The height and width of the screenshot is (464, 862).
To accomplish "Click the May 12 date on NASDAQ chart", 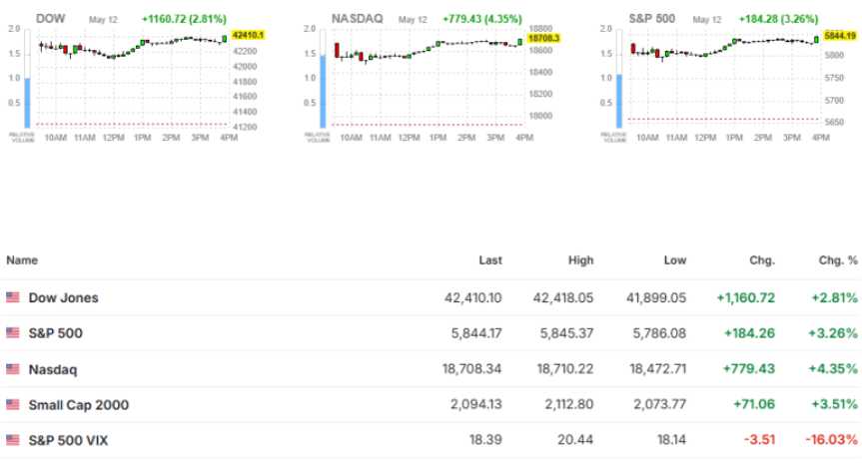I will pos(413,20).
